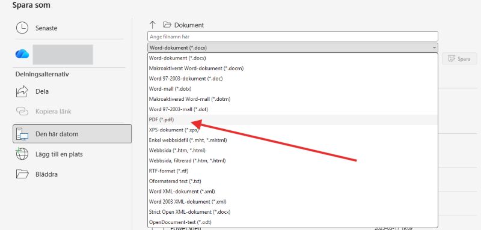The height and width of the screenshot is (230, 481).
Task: Click the Dokument folder icon in path
Action: click(167, 25)
